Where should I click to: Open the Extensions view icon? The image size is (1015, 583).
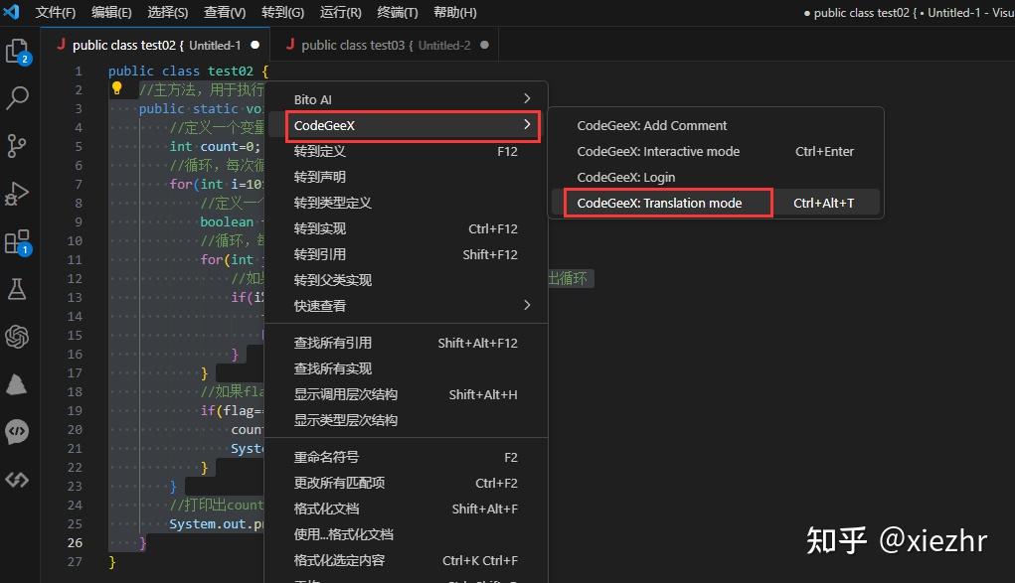coord(17,242)
